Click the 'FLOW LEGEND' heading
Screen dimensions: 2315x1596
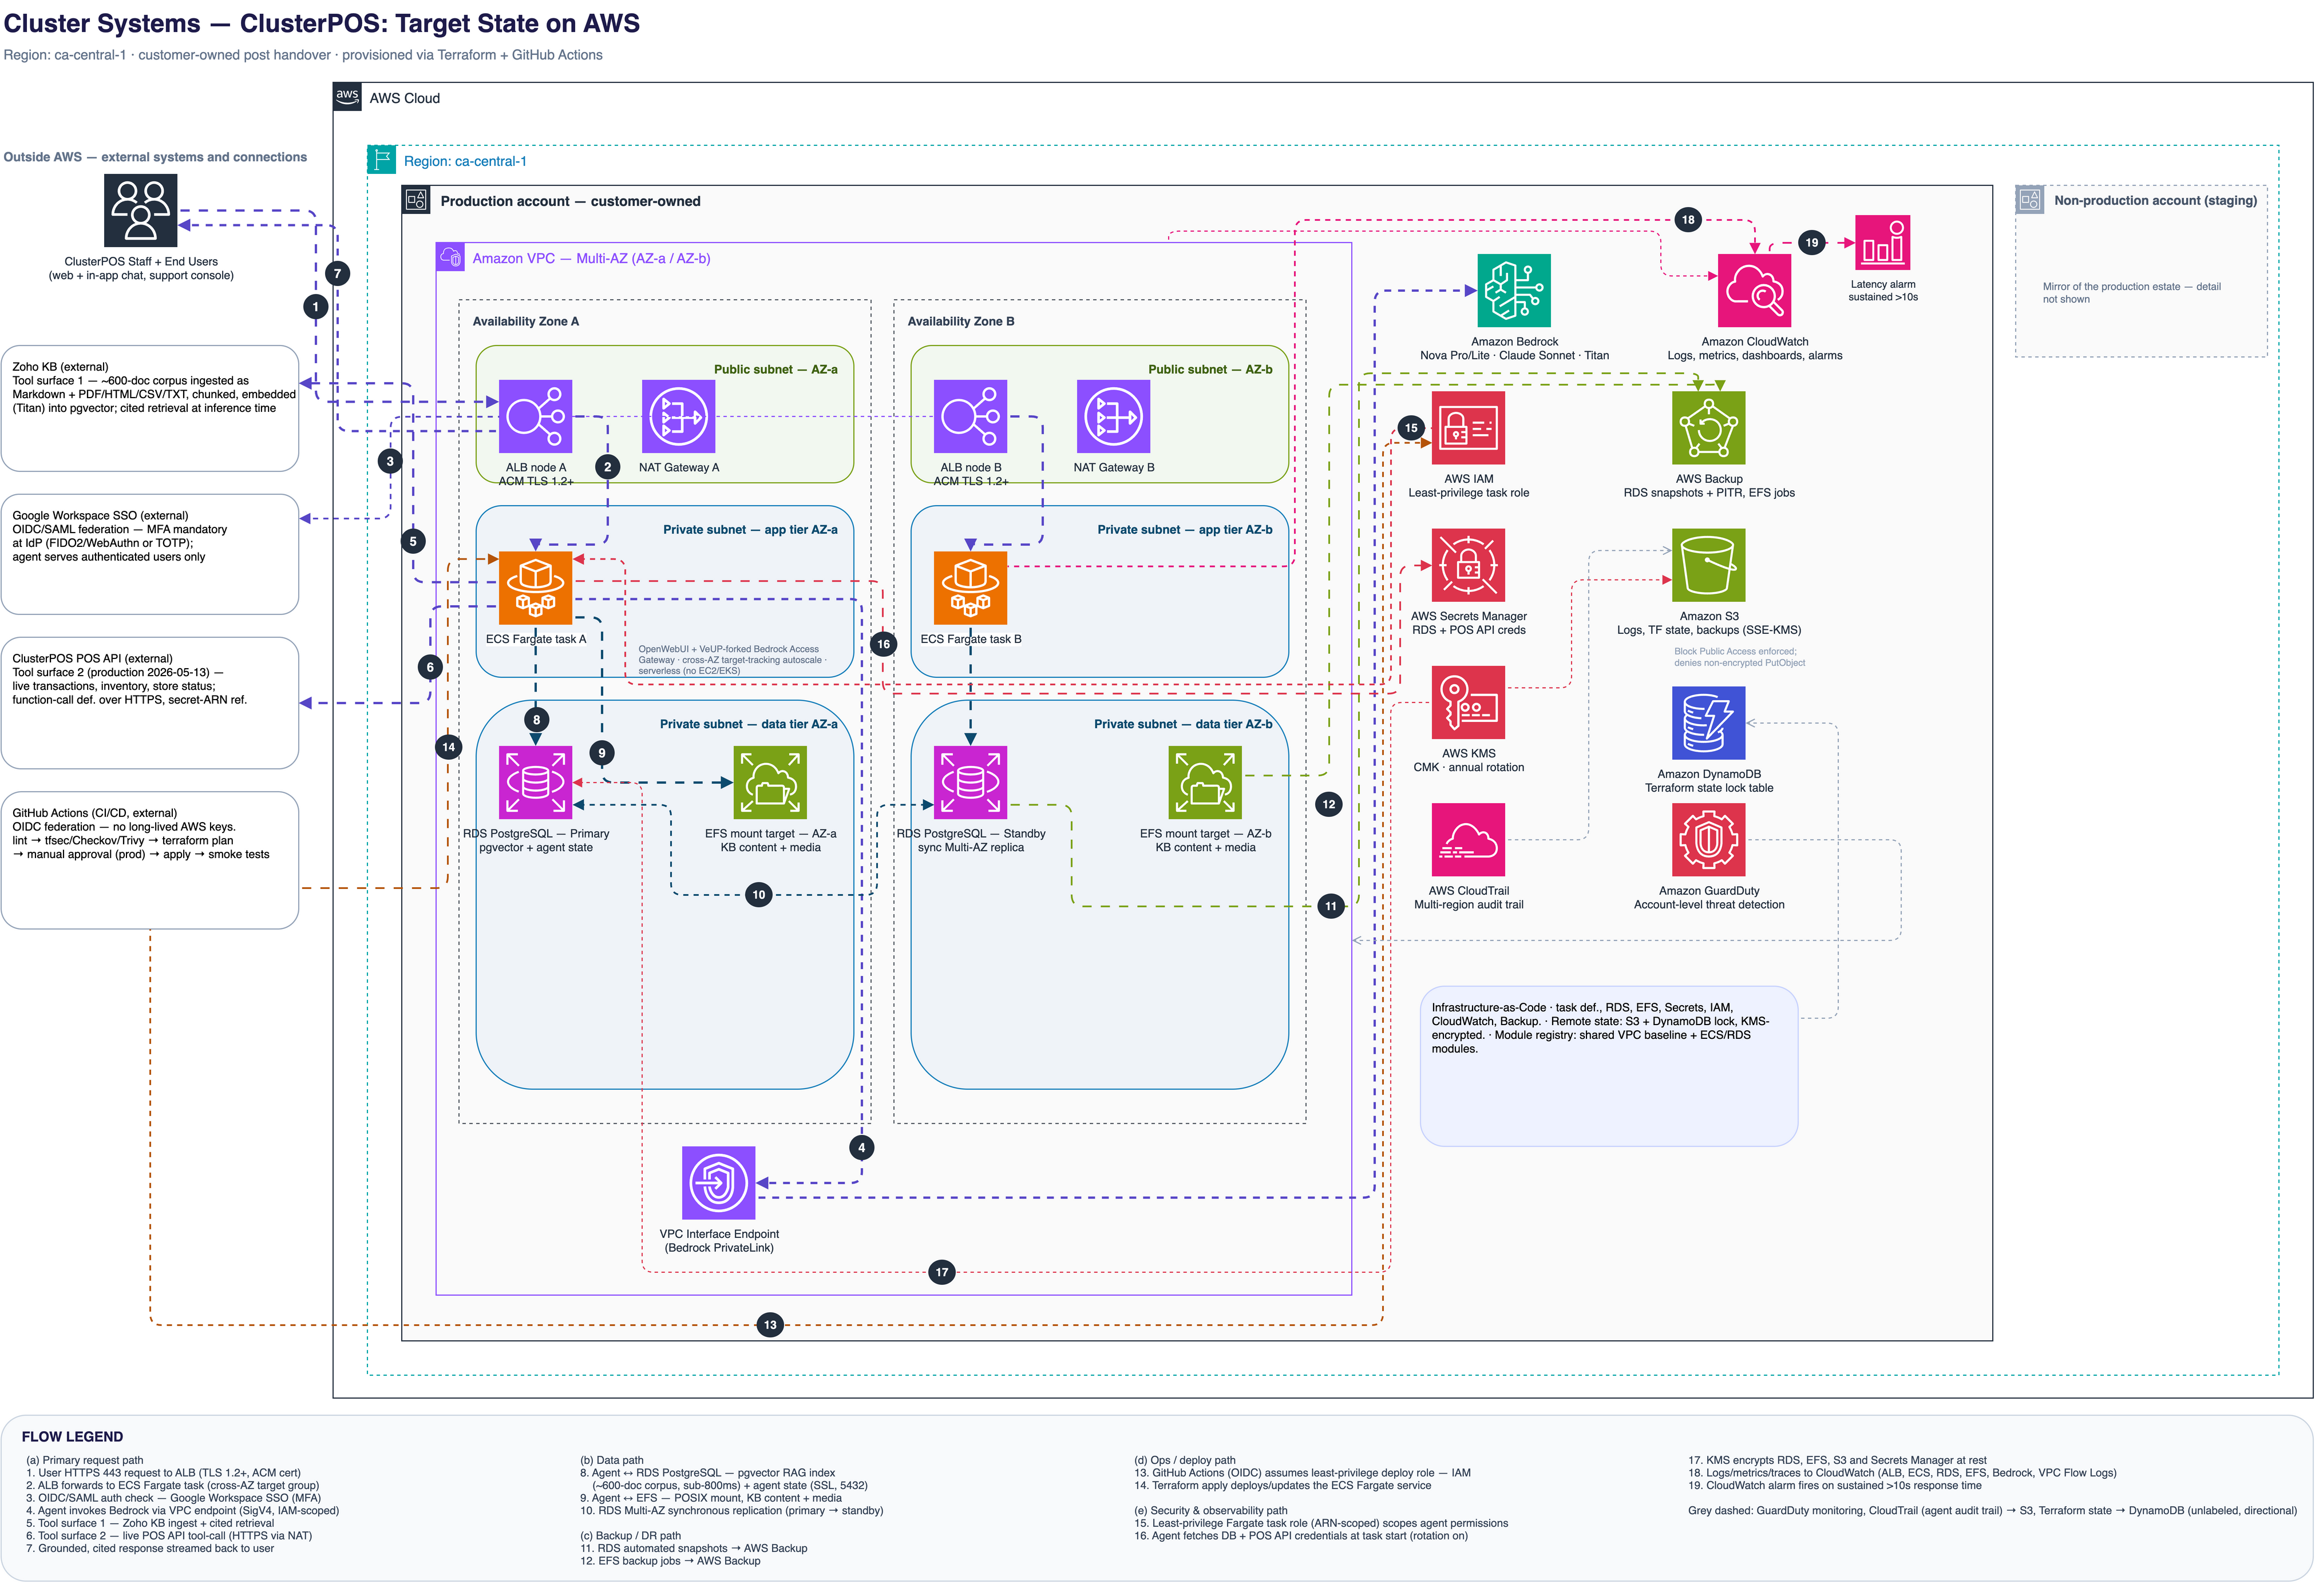point(72,1437)
